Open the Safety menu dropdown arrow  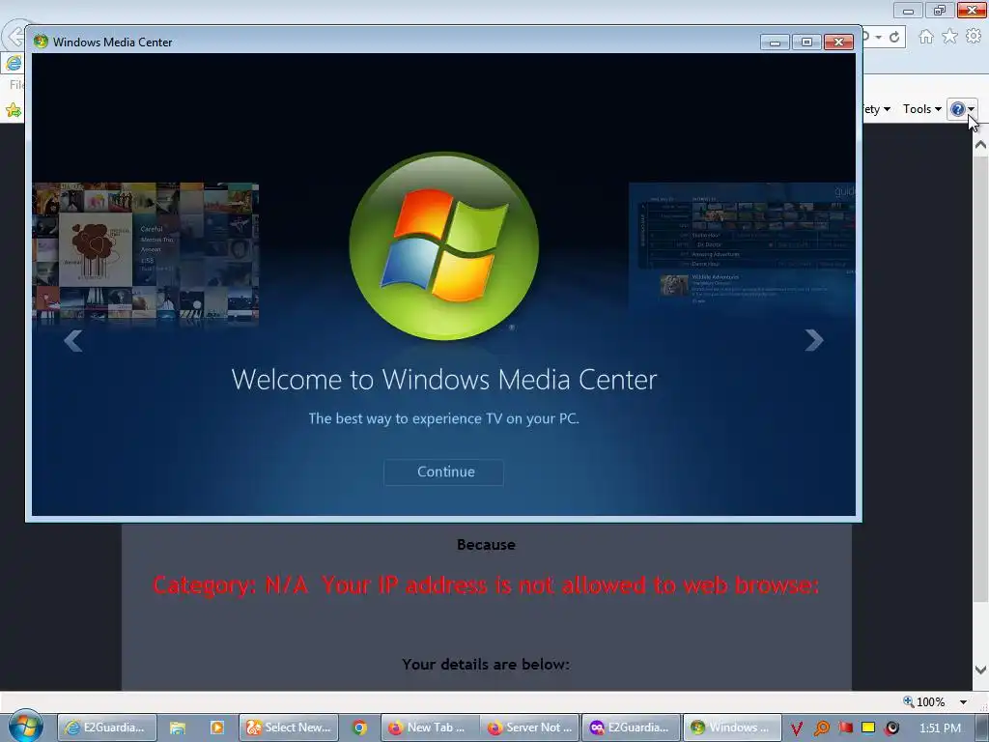pos(887,109)
